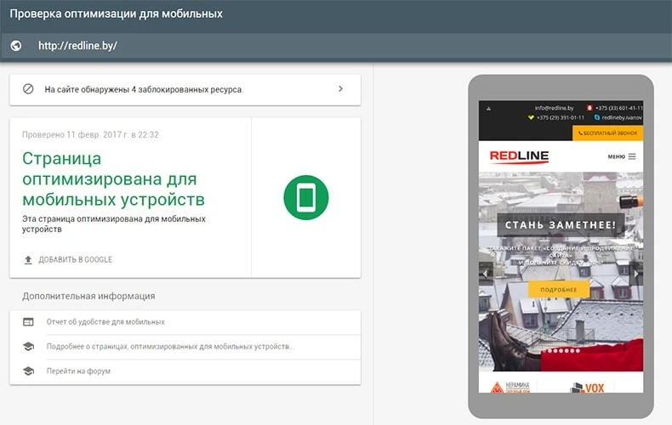Submit page via ДОБАВИТЬ В GOOGLE
Viewport: 672px width, 425px height.
coord(76,259)
